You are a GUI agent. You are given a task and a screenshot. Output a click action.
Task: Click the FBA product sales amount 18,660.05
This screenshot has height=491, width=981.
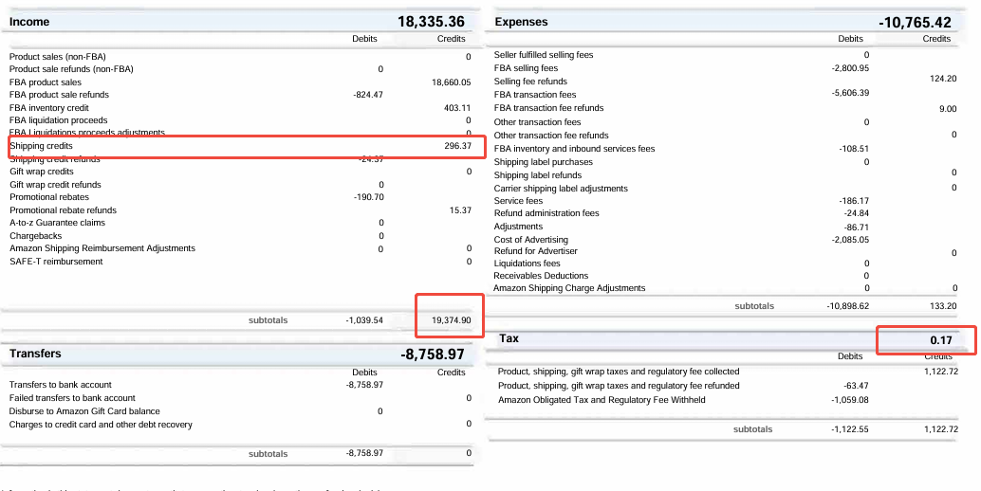coord(451,82)
